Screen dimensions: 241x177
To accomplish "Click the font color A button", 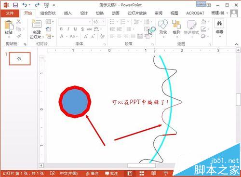I will pyautogui.click(x=62, y=36).
